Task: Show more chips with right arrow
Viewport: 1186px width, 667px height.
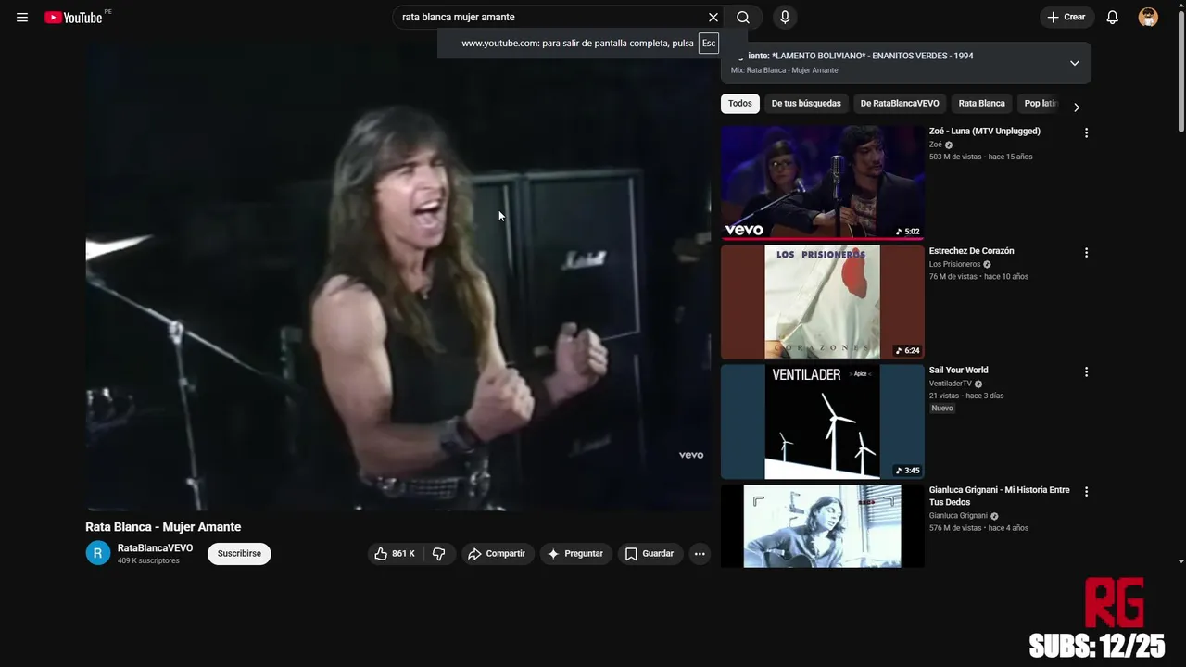Action: [1077, 107]
